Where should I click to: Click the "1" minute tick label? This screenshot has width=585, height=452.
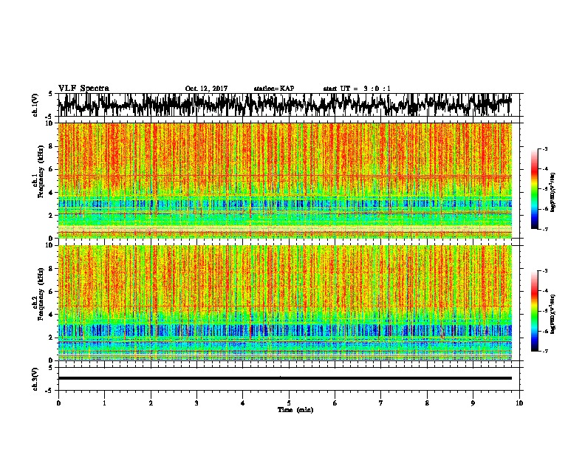point(104,403)
